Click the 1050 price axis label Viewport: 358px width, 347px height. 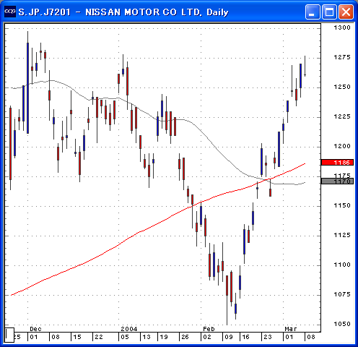[x=342, y=324]
